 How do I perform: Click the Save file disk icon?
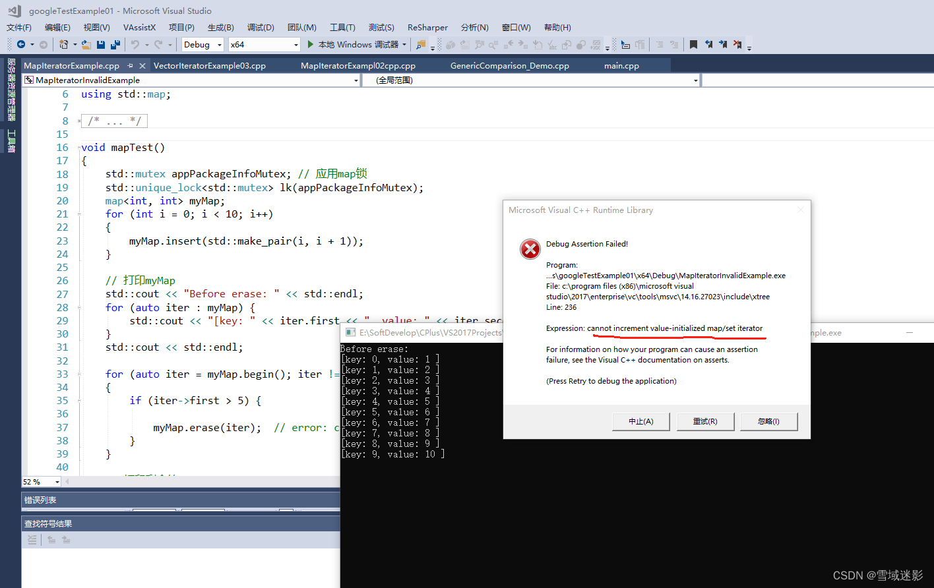[101, 44]
